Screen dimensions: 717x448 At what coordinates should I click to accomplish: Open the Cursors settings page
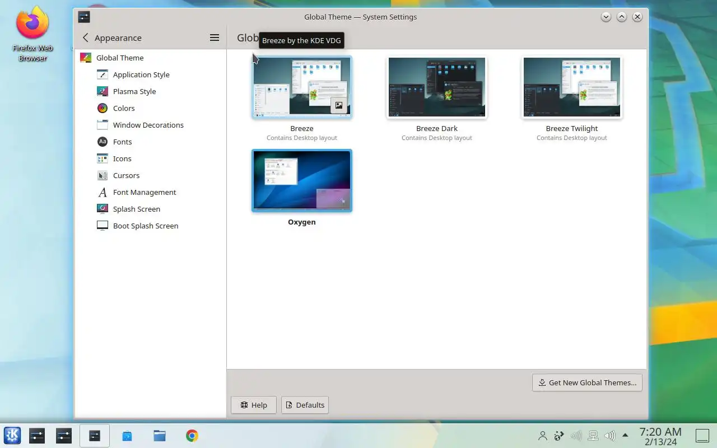150,175
